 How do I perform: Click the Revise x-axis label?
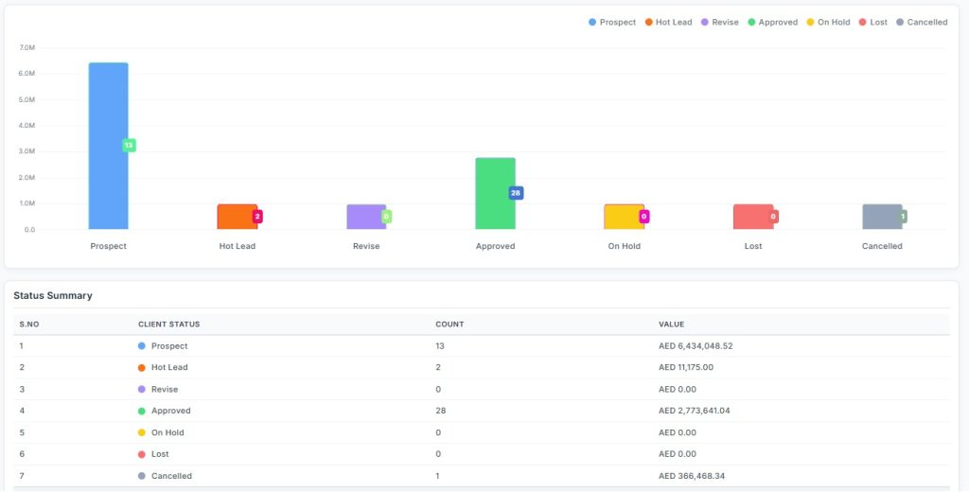coord(366,246)
